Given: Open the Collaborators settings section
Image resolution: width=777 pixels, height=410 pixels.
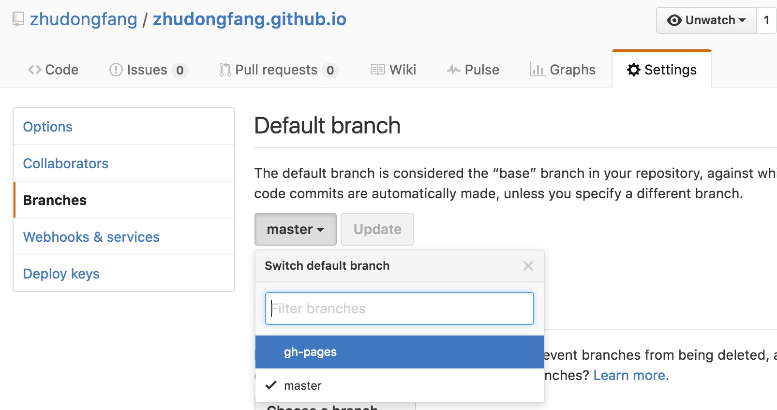Looking at the screenshot, I should pos(66,163).
